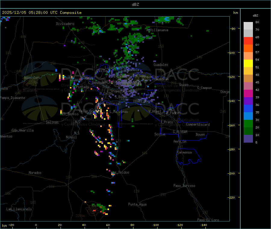Click the 'Aero_GA' map label
The height and width of the screenshot is (229, 271).
point(180,141)
